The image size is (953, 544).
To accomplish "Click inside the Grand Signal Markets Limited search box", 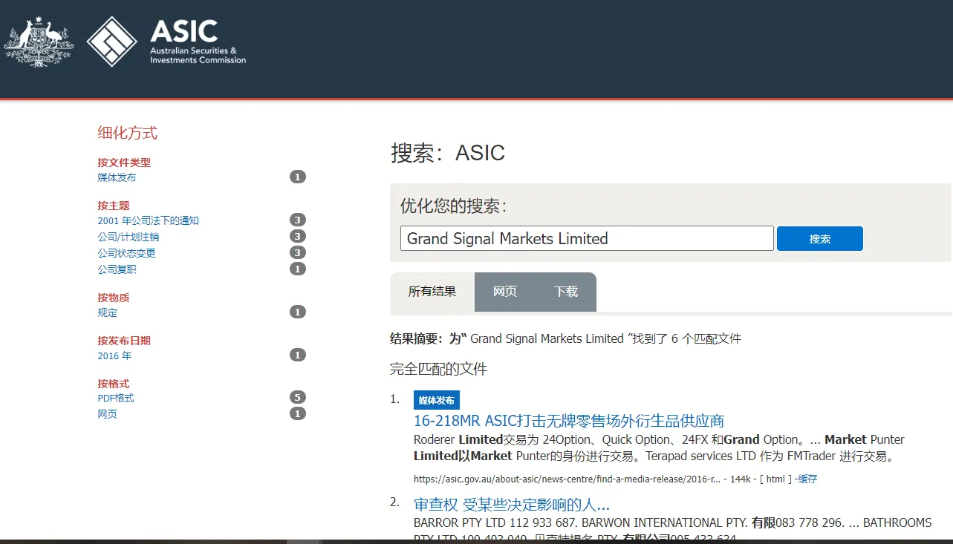I will [587, 238].
